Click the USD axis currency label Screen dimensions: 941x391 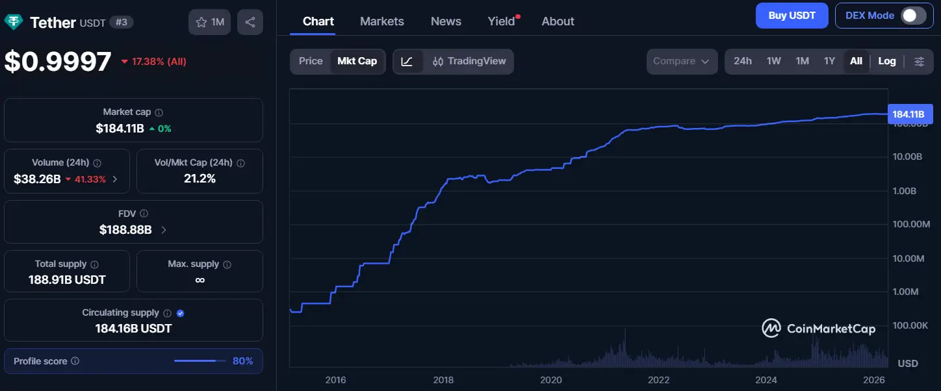tap(908, 363)
